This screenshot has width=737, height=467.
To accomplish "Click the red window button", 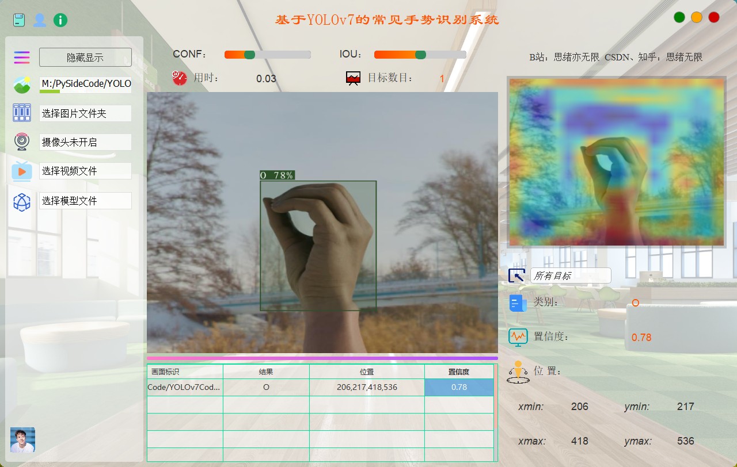I will pyautogui.click(x=714, y=17).
